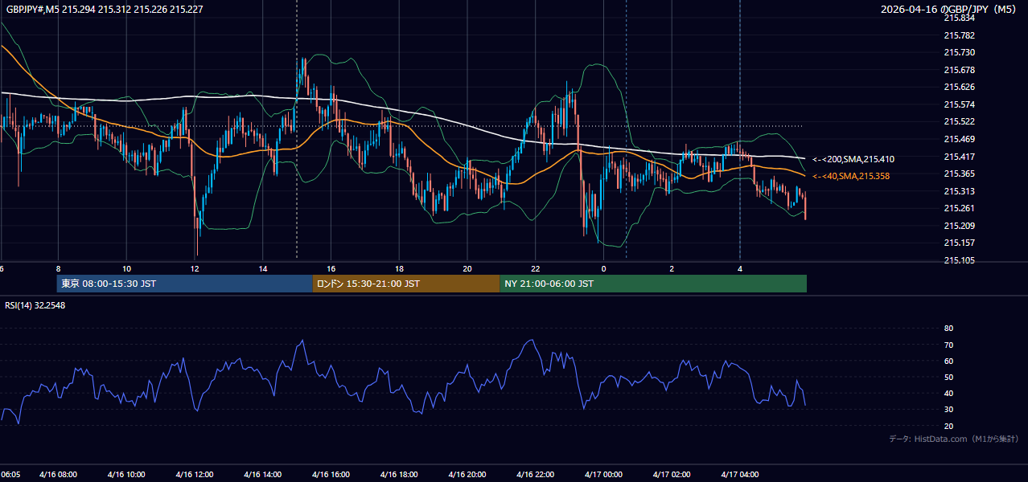Screen dimensions: 1028x482
Task: Click the GBPJPY#,M5 symbol header text
Action: tap(104, 9)
